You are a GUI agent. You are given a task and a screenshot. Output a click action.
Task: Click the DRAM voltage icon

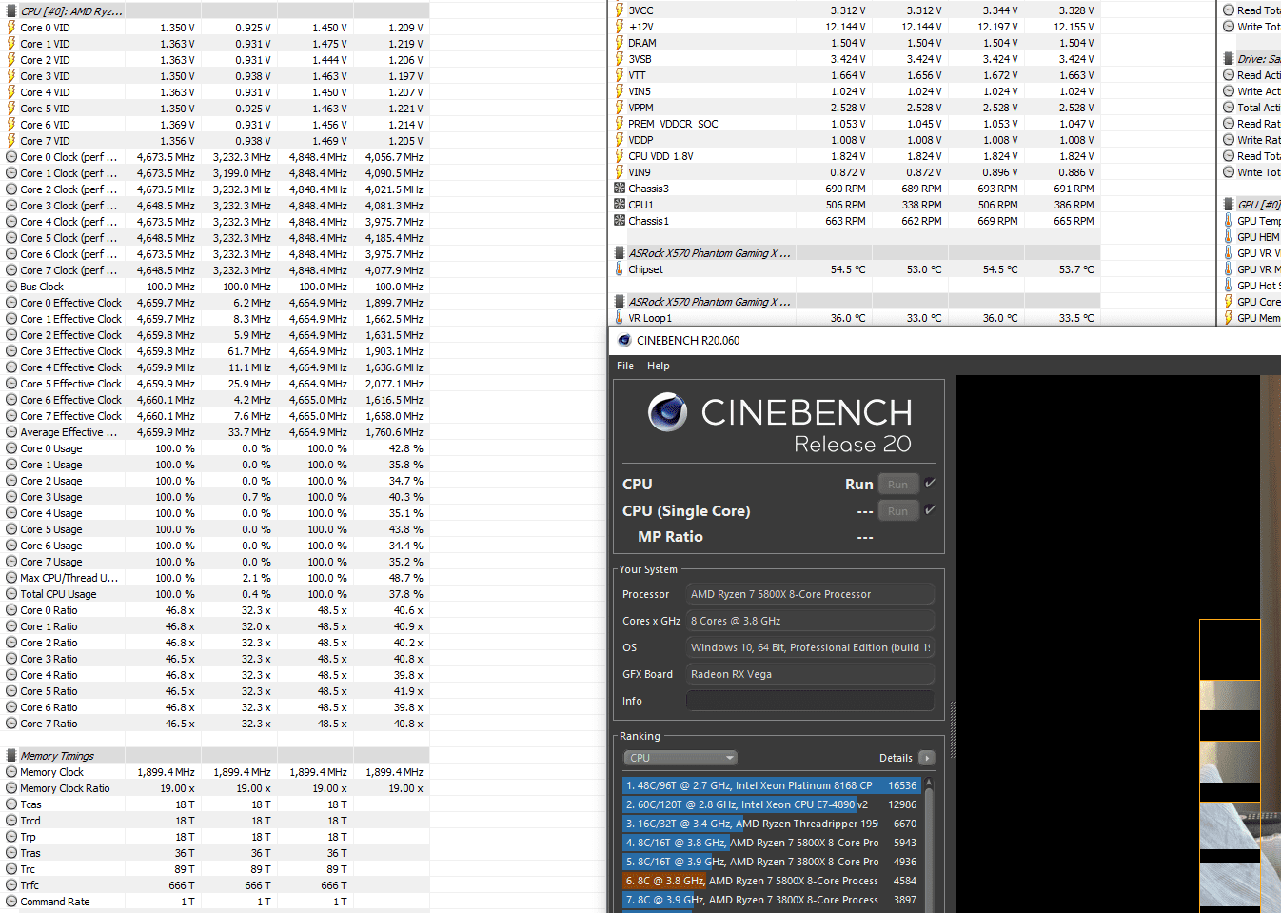[620, 43]
